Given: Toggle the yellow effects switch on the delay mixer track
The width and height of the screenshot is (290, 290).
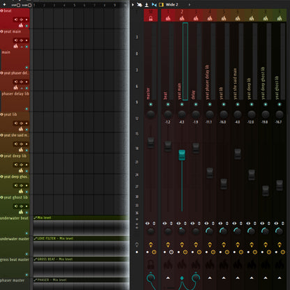Looking at the screenshot, I should point(196,245).
